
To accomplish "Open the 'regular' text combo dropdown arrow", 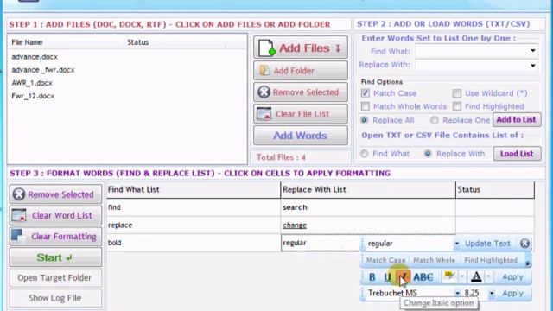I will click(x=457, y=244).
